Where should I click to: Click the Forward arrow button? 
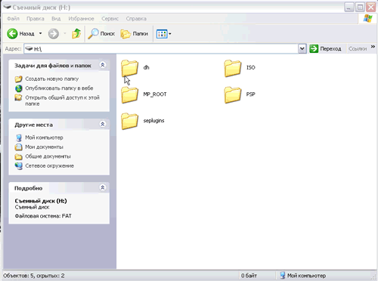point(54,33)
